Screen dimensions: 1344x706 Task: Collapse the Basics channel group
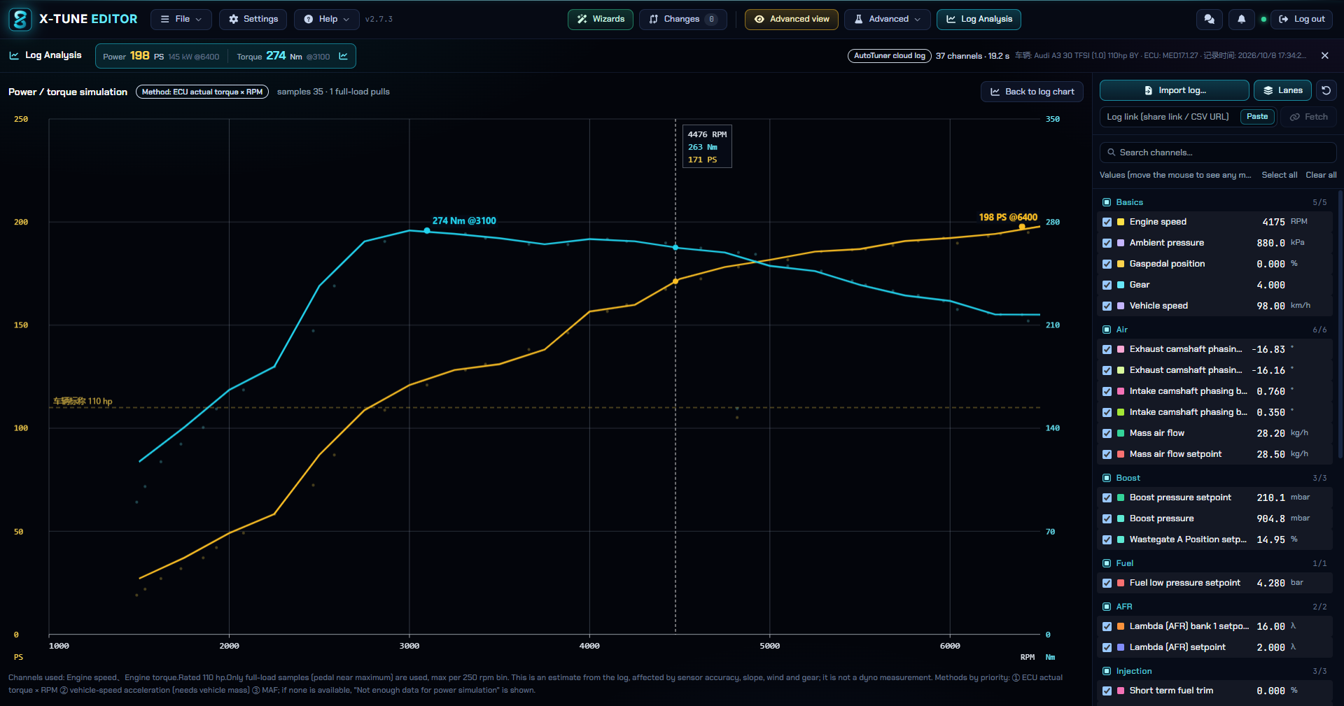click(1129, 202)
